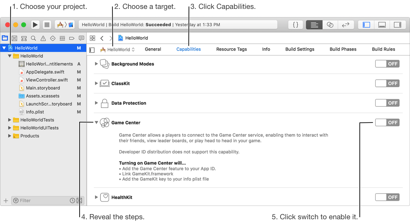
Task: Select AppDelegate.swift in the navigator
Action: click(45, 72)
